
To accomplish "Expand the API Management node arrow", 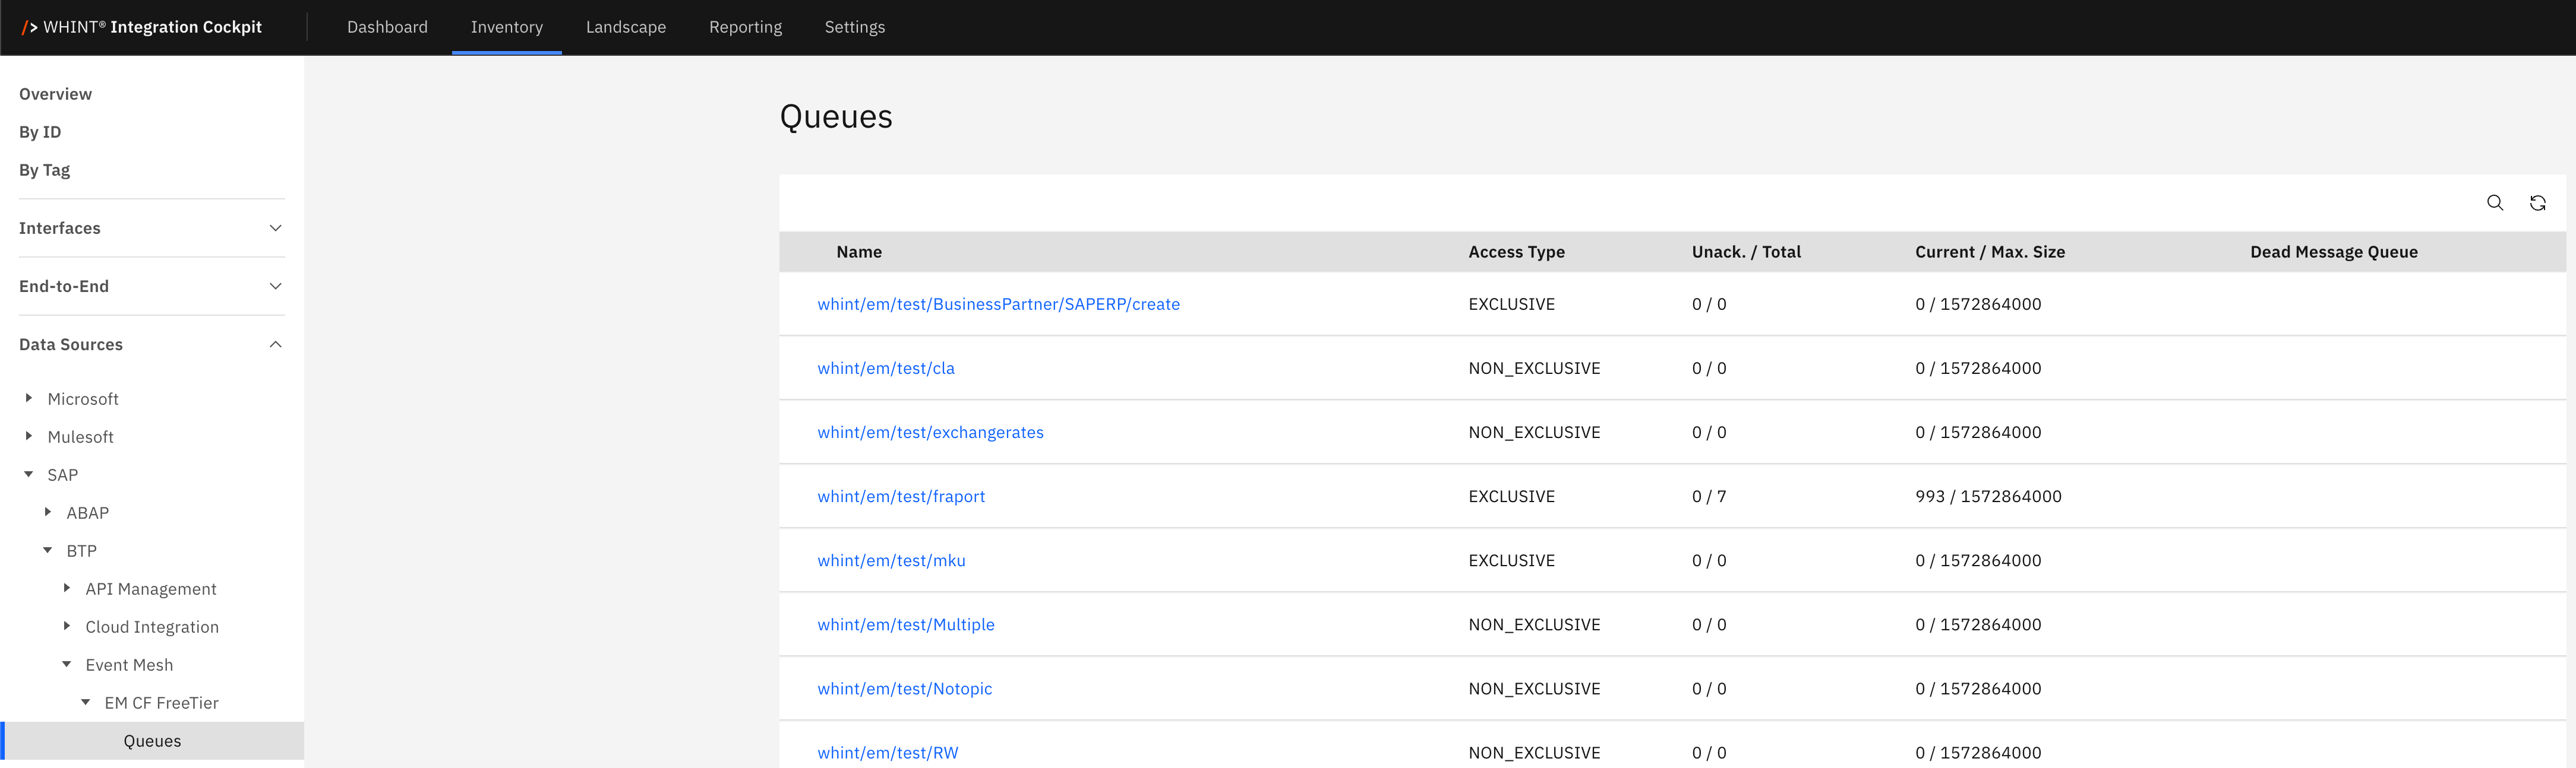I will 67,588.
